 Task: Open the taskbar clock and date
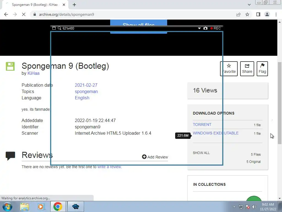(x=268, y=207)
